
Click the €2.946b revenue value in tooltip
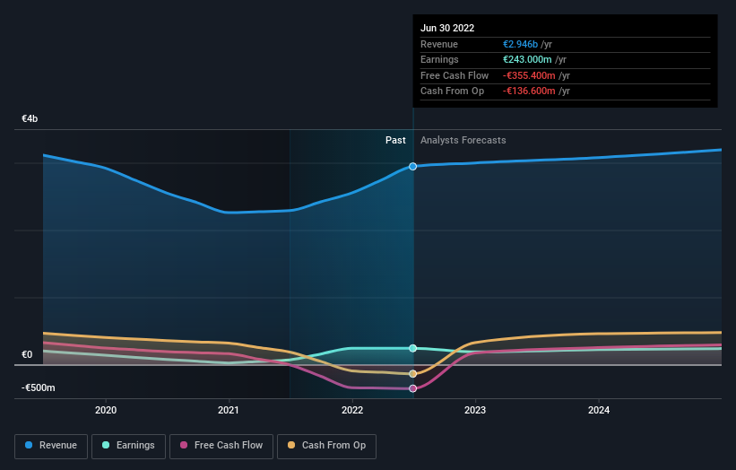tap(521, 44)
